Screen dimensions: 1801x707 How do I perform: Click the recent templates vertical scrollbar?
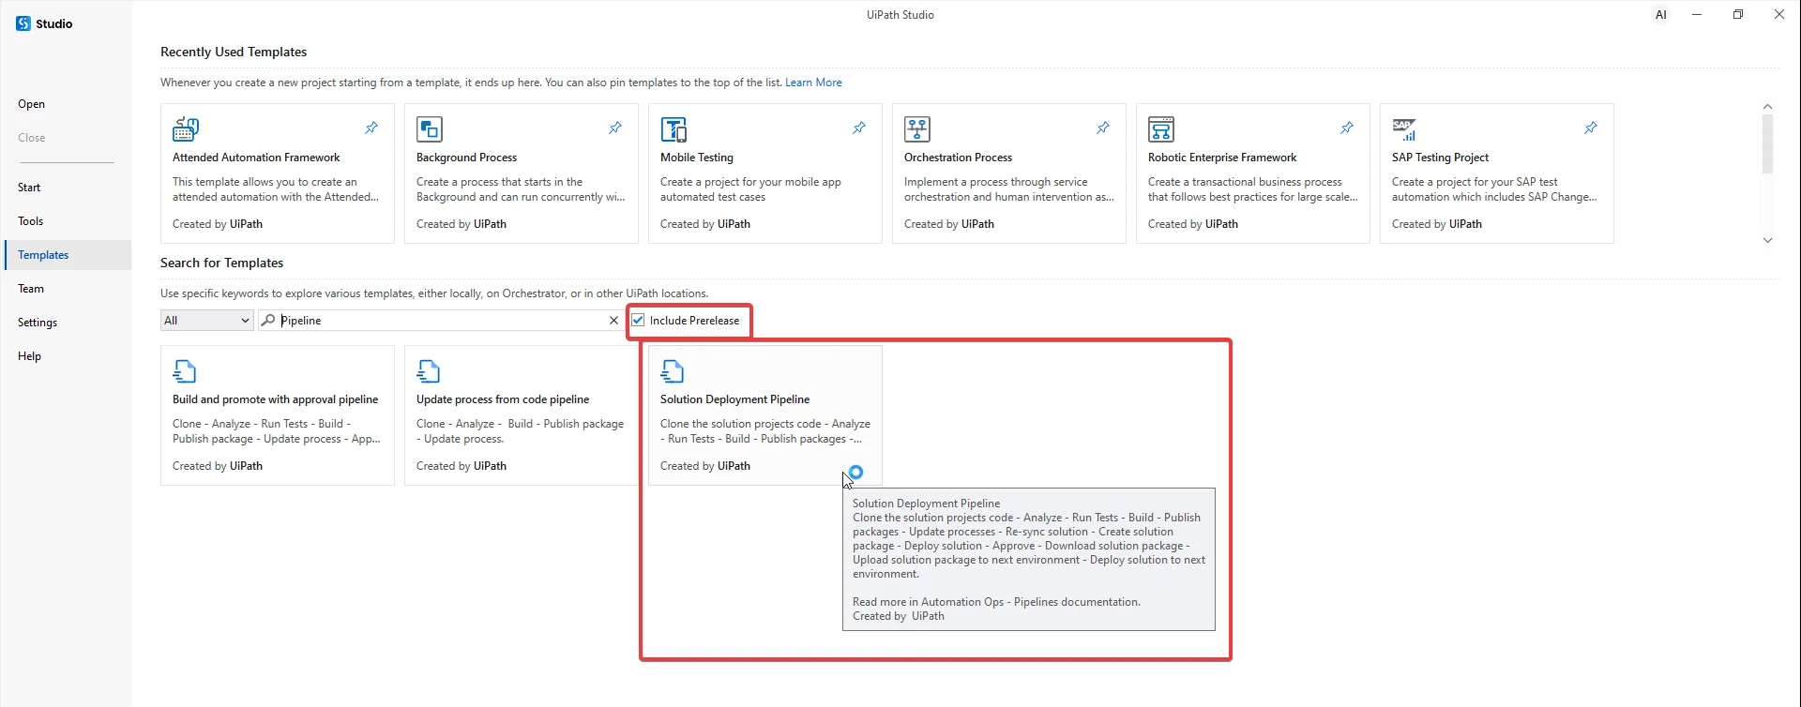point(1767,145)
